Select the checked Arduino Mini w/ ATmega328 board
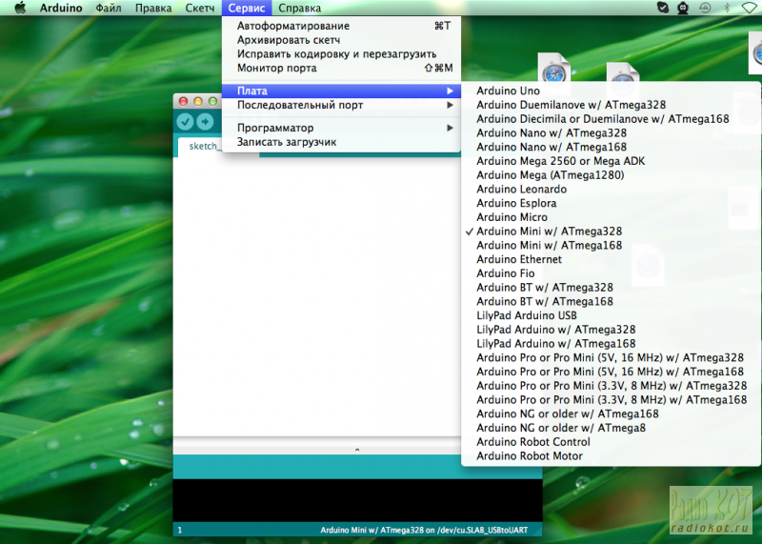The image size is (762, 544). 611,232
